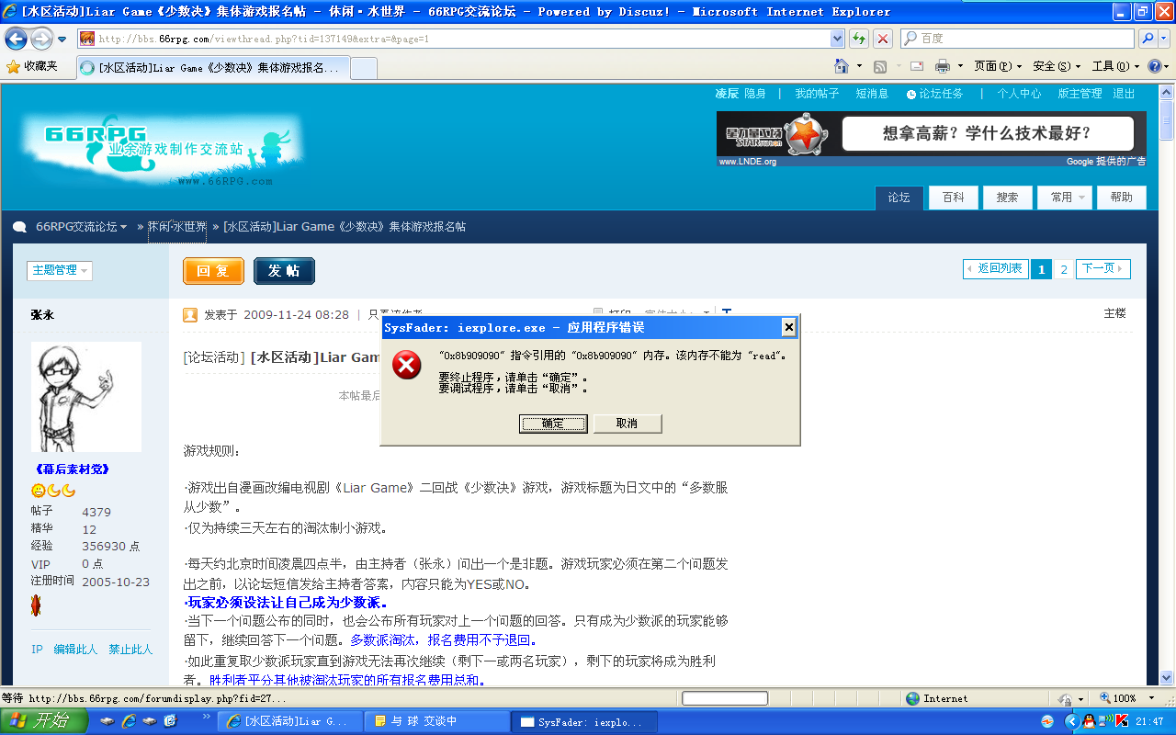Image resolution: width=1176 pixels, height=735 pixels.
Task: Open the 安全(S) dropdown menu
Action: pos(1057,66)
